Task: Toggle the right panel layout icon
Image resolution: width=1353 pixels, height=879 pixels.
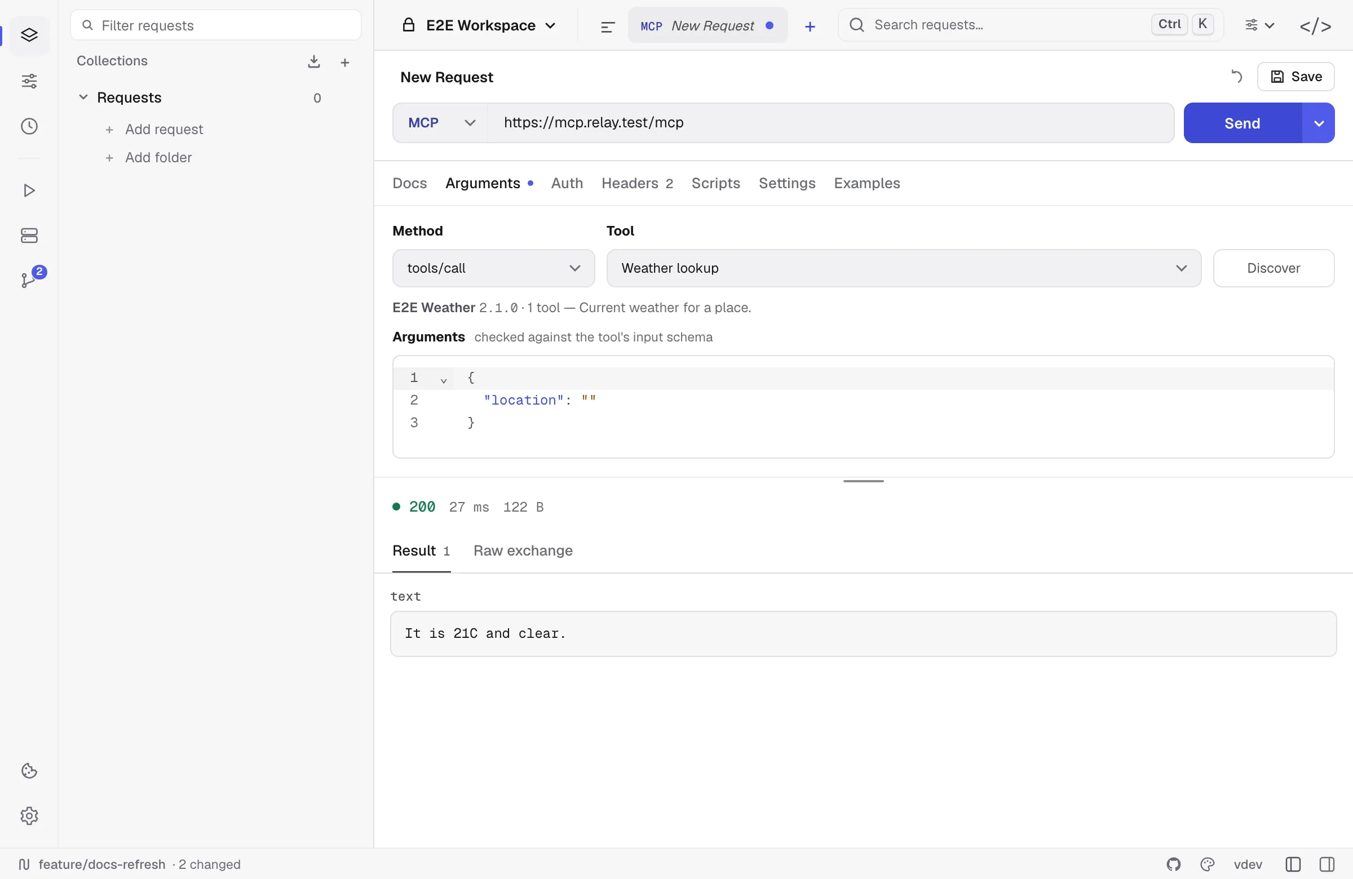Action: [x=1327, y=864]
